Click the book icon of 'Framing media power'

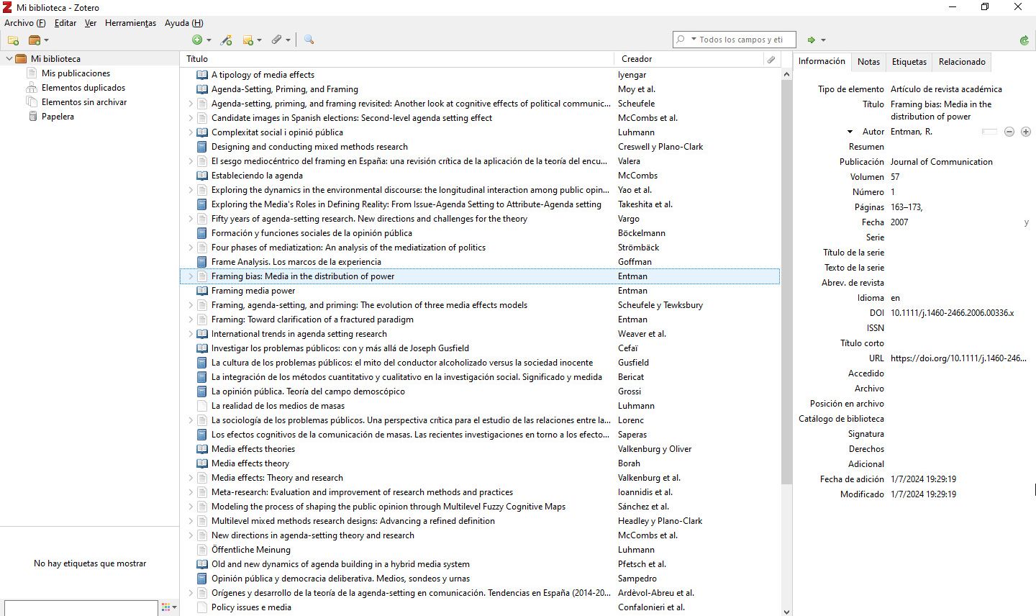pyautogui.click(x=202, y=291)
